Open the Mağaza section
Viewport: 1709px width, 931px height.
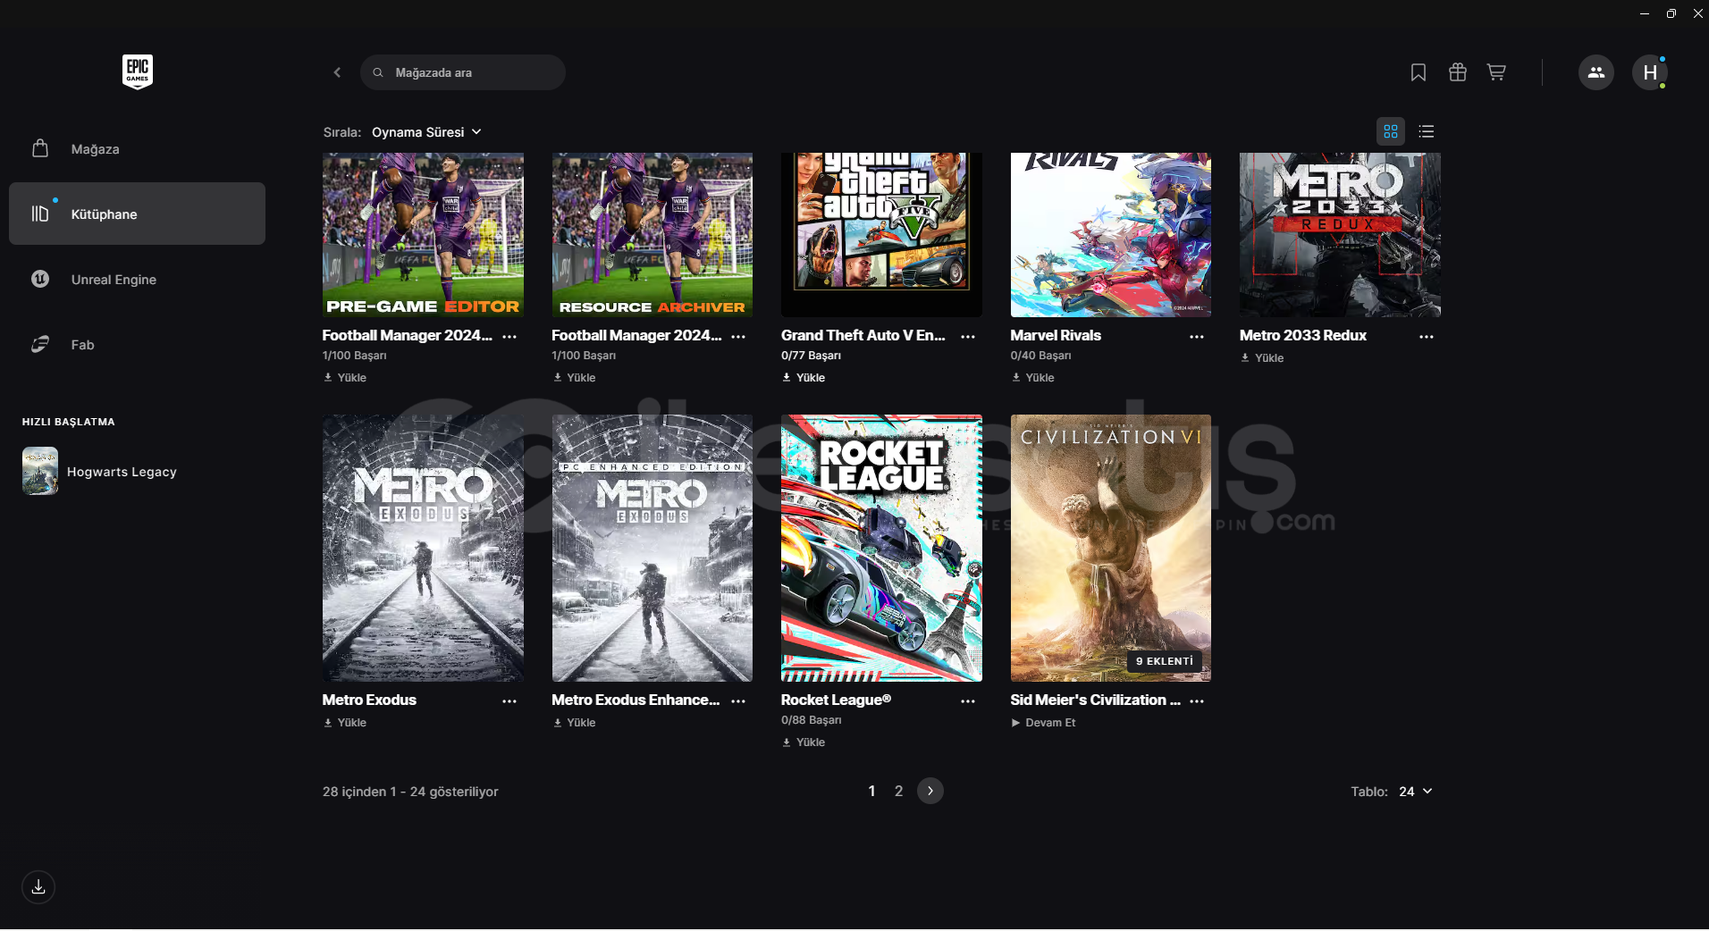click(137, 149)
